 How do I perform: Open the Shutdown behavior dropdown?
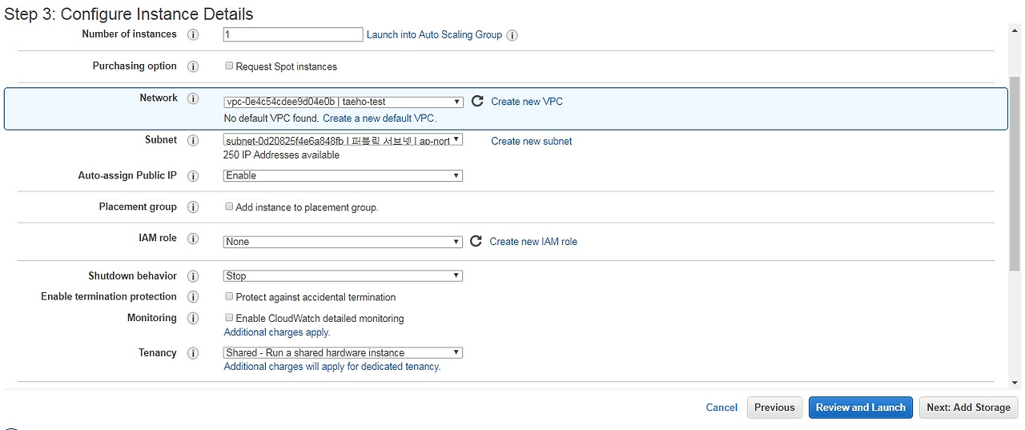click(x=343, y=275)
